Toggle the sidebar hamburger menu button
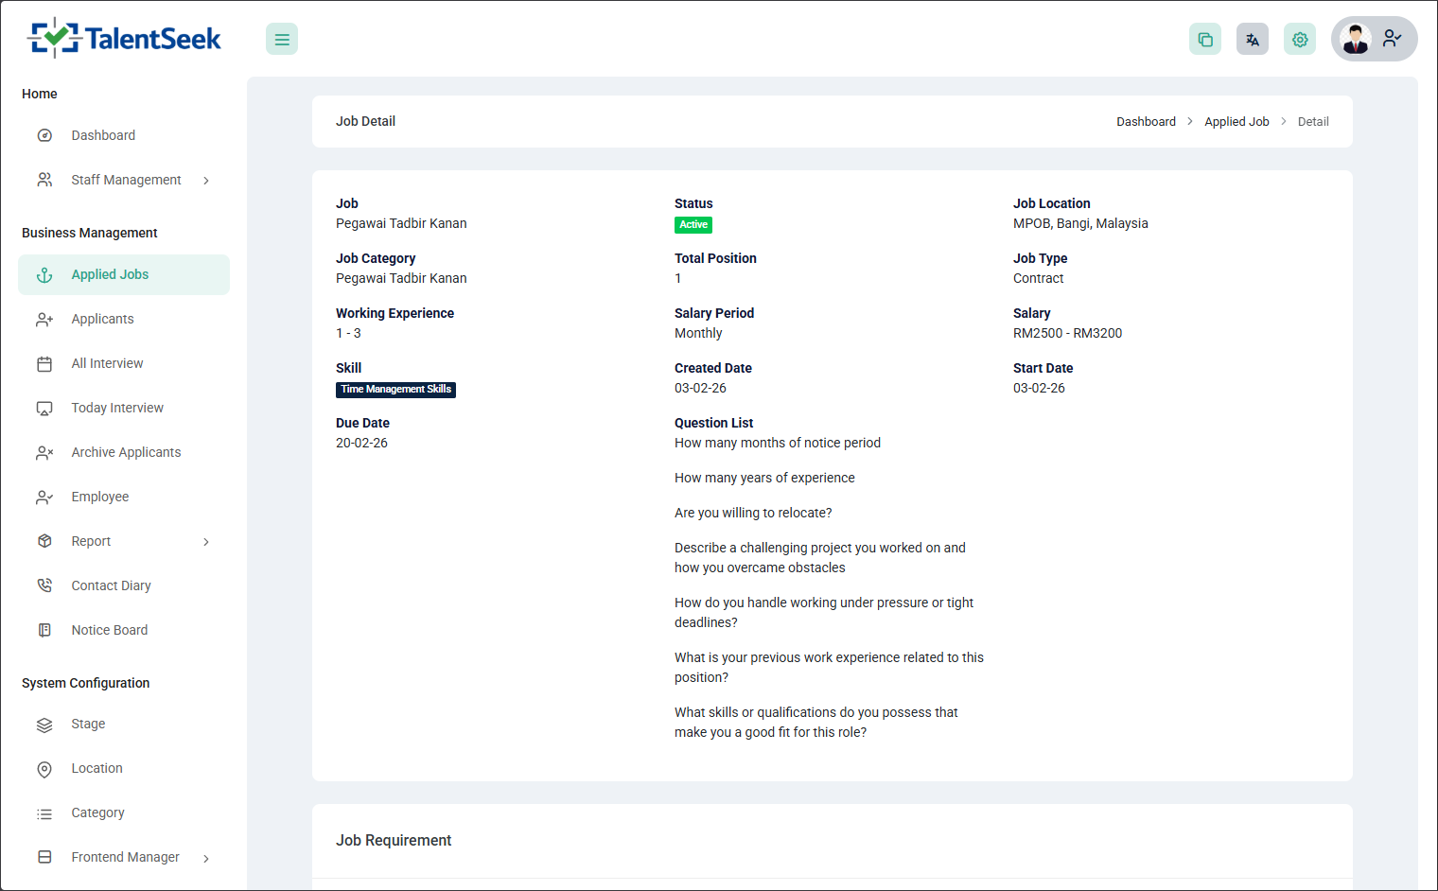1438x891 pixels. point(282,39)
